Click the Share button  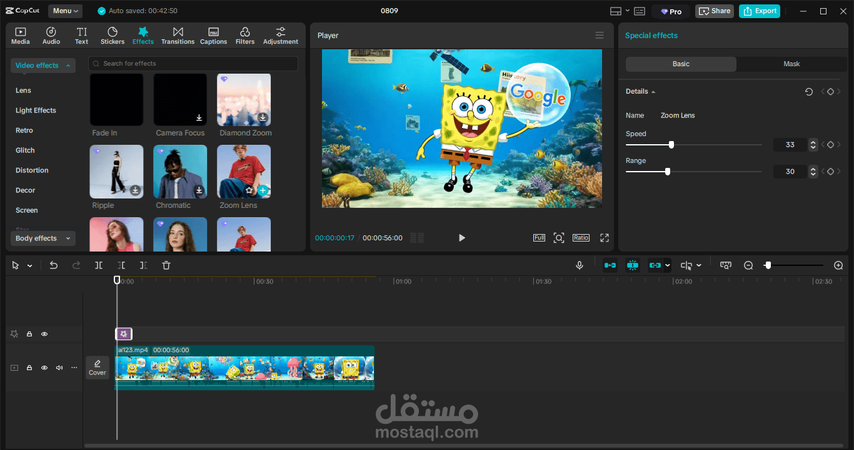pyautogui.click(x=715, y=11)
